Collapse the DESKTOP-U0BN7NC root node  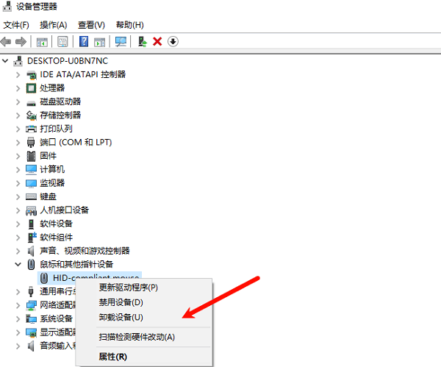tap(7, 60)
